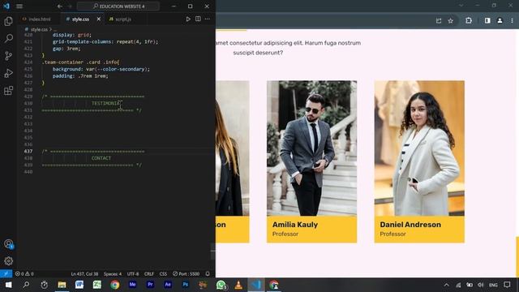Open the VS Code hamburger menu

pyautogui.click(x=19, y=6)
